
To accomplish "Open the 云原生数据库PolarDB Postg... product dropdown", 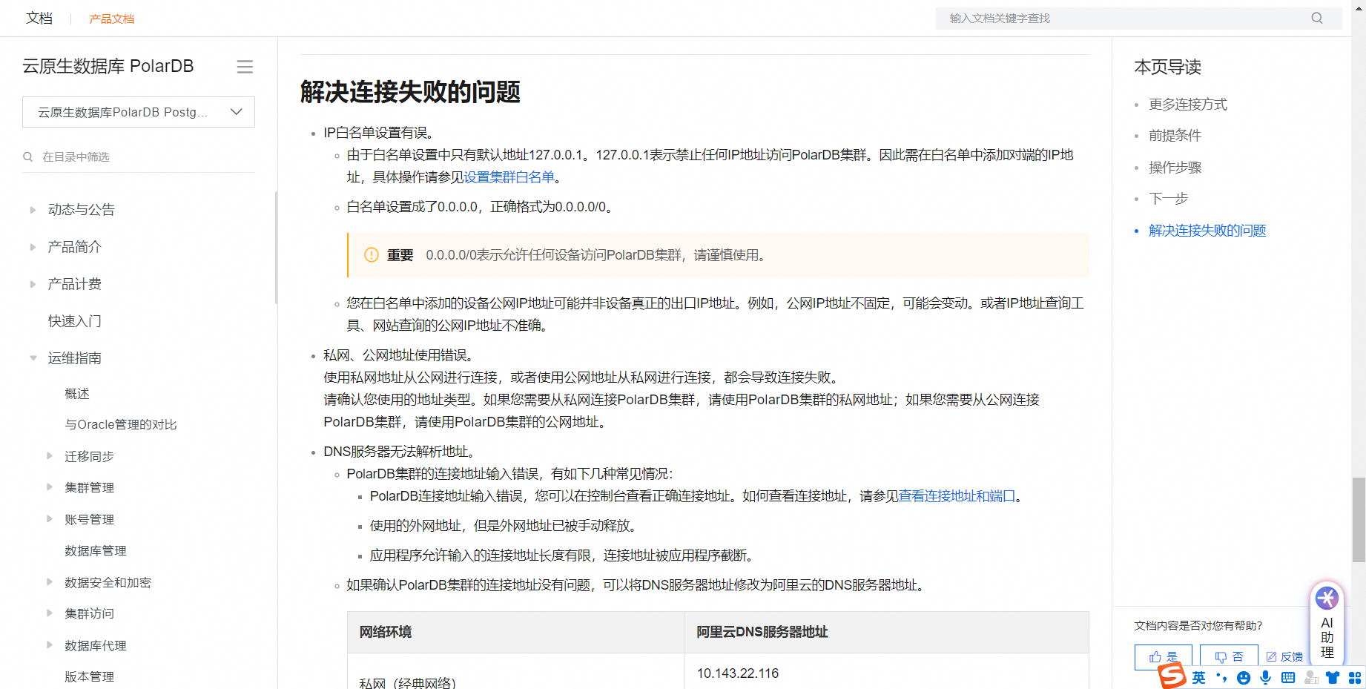I will 139,112.
